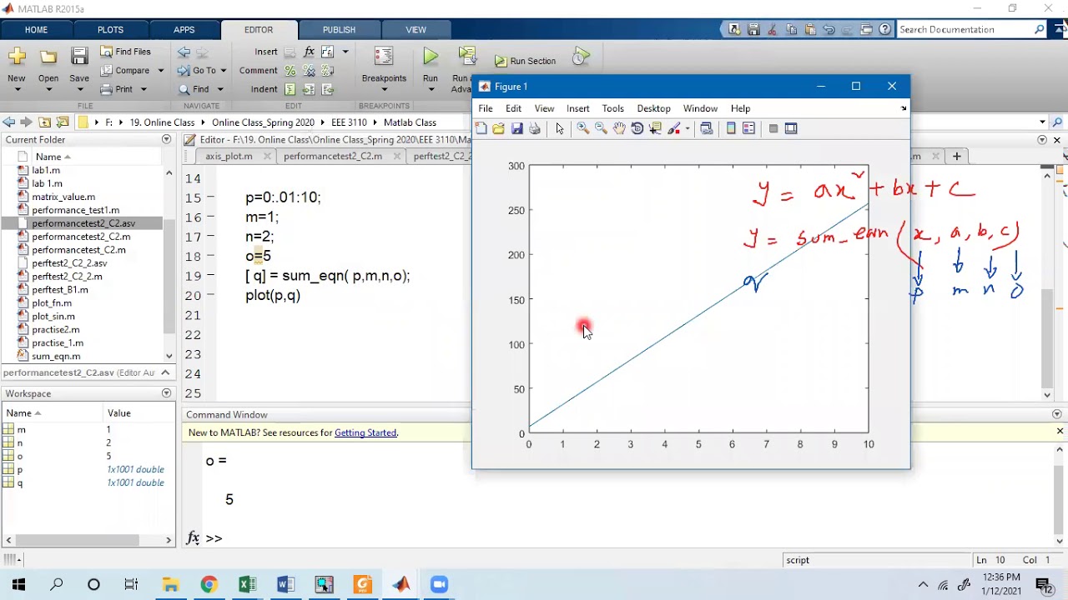Switch to the PUBLISH ribbon tab
The image size is (1068, 600).
(x=339, y=29)
